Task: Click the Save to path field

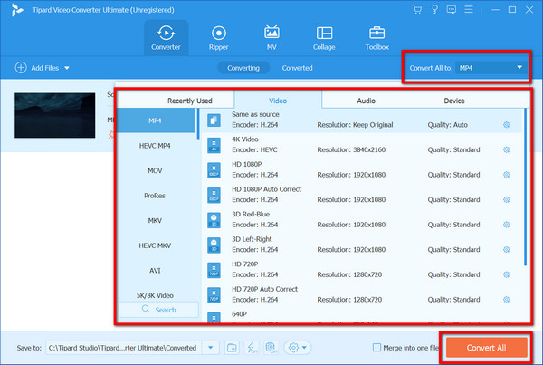Action: point(125,348)
